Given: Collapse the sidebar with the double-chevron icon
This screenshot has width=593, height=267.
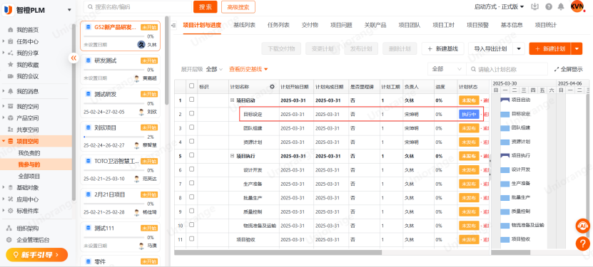Looking at the screenshot, I should [x=74, y=58].
